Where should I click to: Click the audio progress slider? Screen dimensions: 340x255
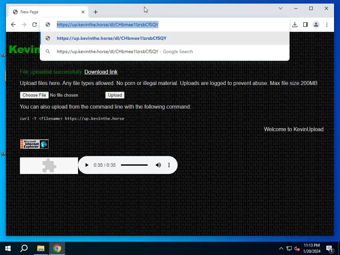point(134,165)
